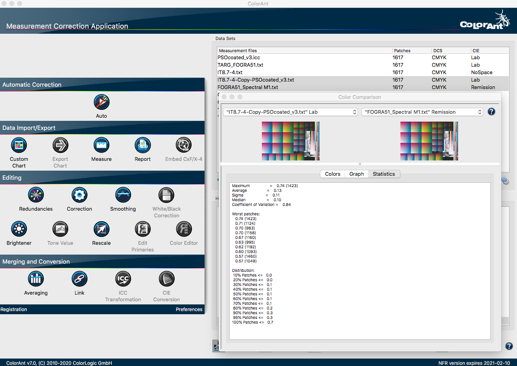Select the Tone Value tool

(x=60, y=229)
